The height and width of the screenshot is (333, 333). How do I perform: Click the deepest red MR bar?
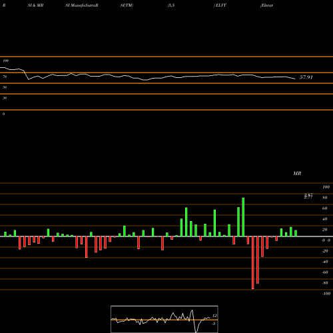click(253, 262)
